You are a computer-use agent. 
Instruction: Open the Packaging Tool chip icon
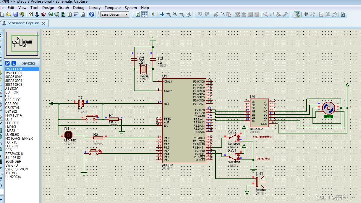(279, 14)
